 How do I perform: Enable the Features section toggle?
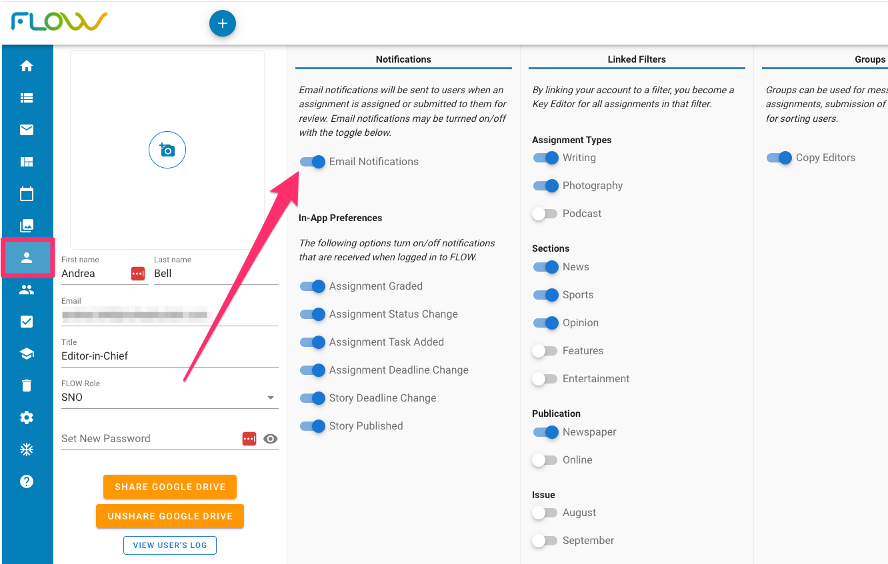tap(545, 351)
